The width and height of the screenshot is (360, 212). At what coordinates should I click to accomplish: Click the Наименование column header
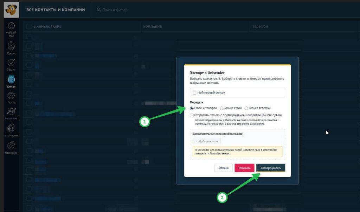click(x=47, y=27)
